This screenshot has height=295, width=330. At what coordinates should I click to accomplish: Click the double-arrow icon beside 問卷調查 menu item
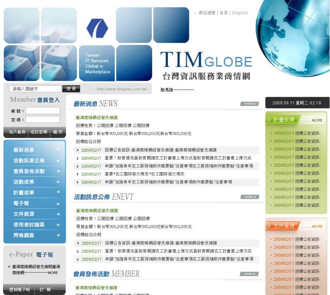click(58, 235)
